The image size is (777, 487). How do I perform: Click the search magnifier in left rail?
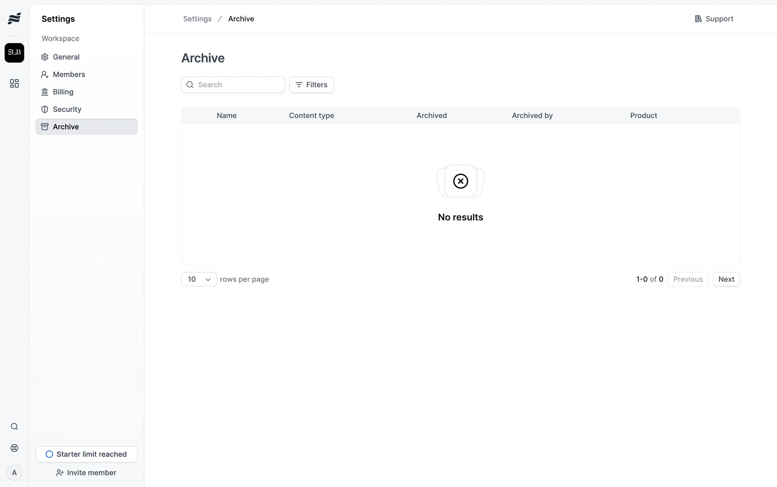click(14, 426)
